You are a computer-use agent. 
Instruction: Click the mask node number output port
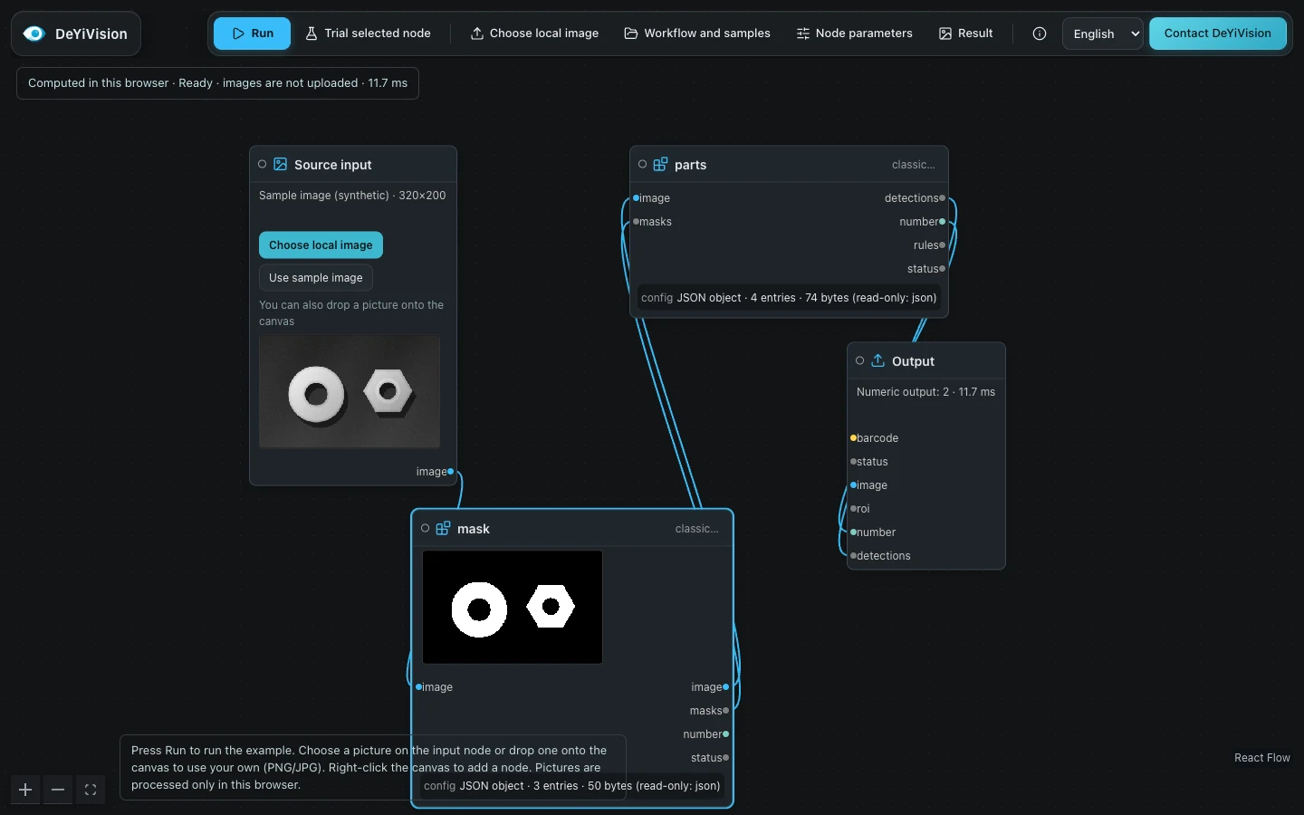click(726, 734)
